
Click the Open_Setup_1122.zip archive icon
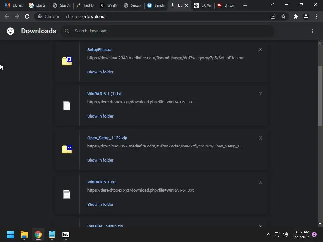tap(67, 149)
